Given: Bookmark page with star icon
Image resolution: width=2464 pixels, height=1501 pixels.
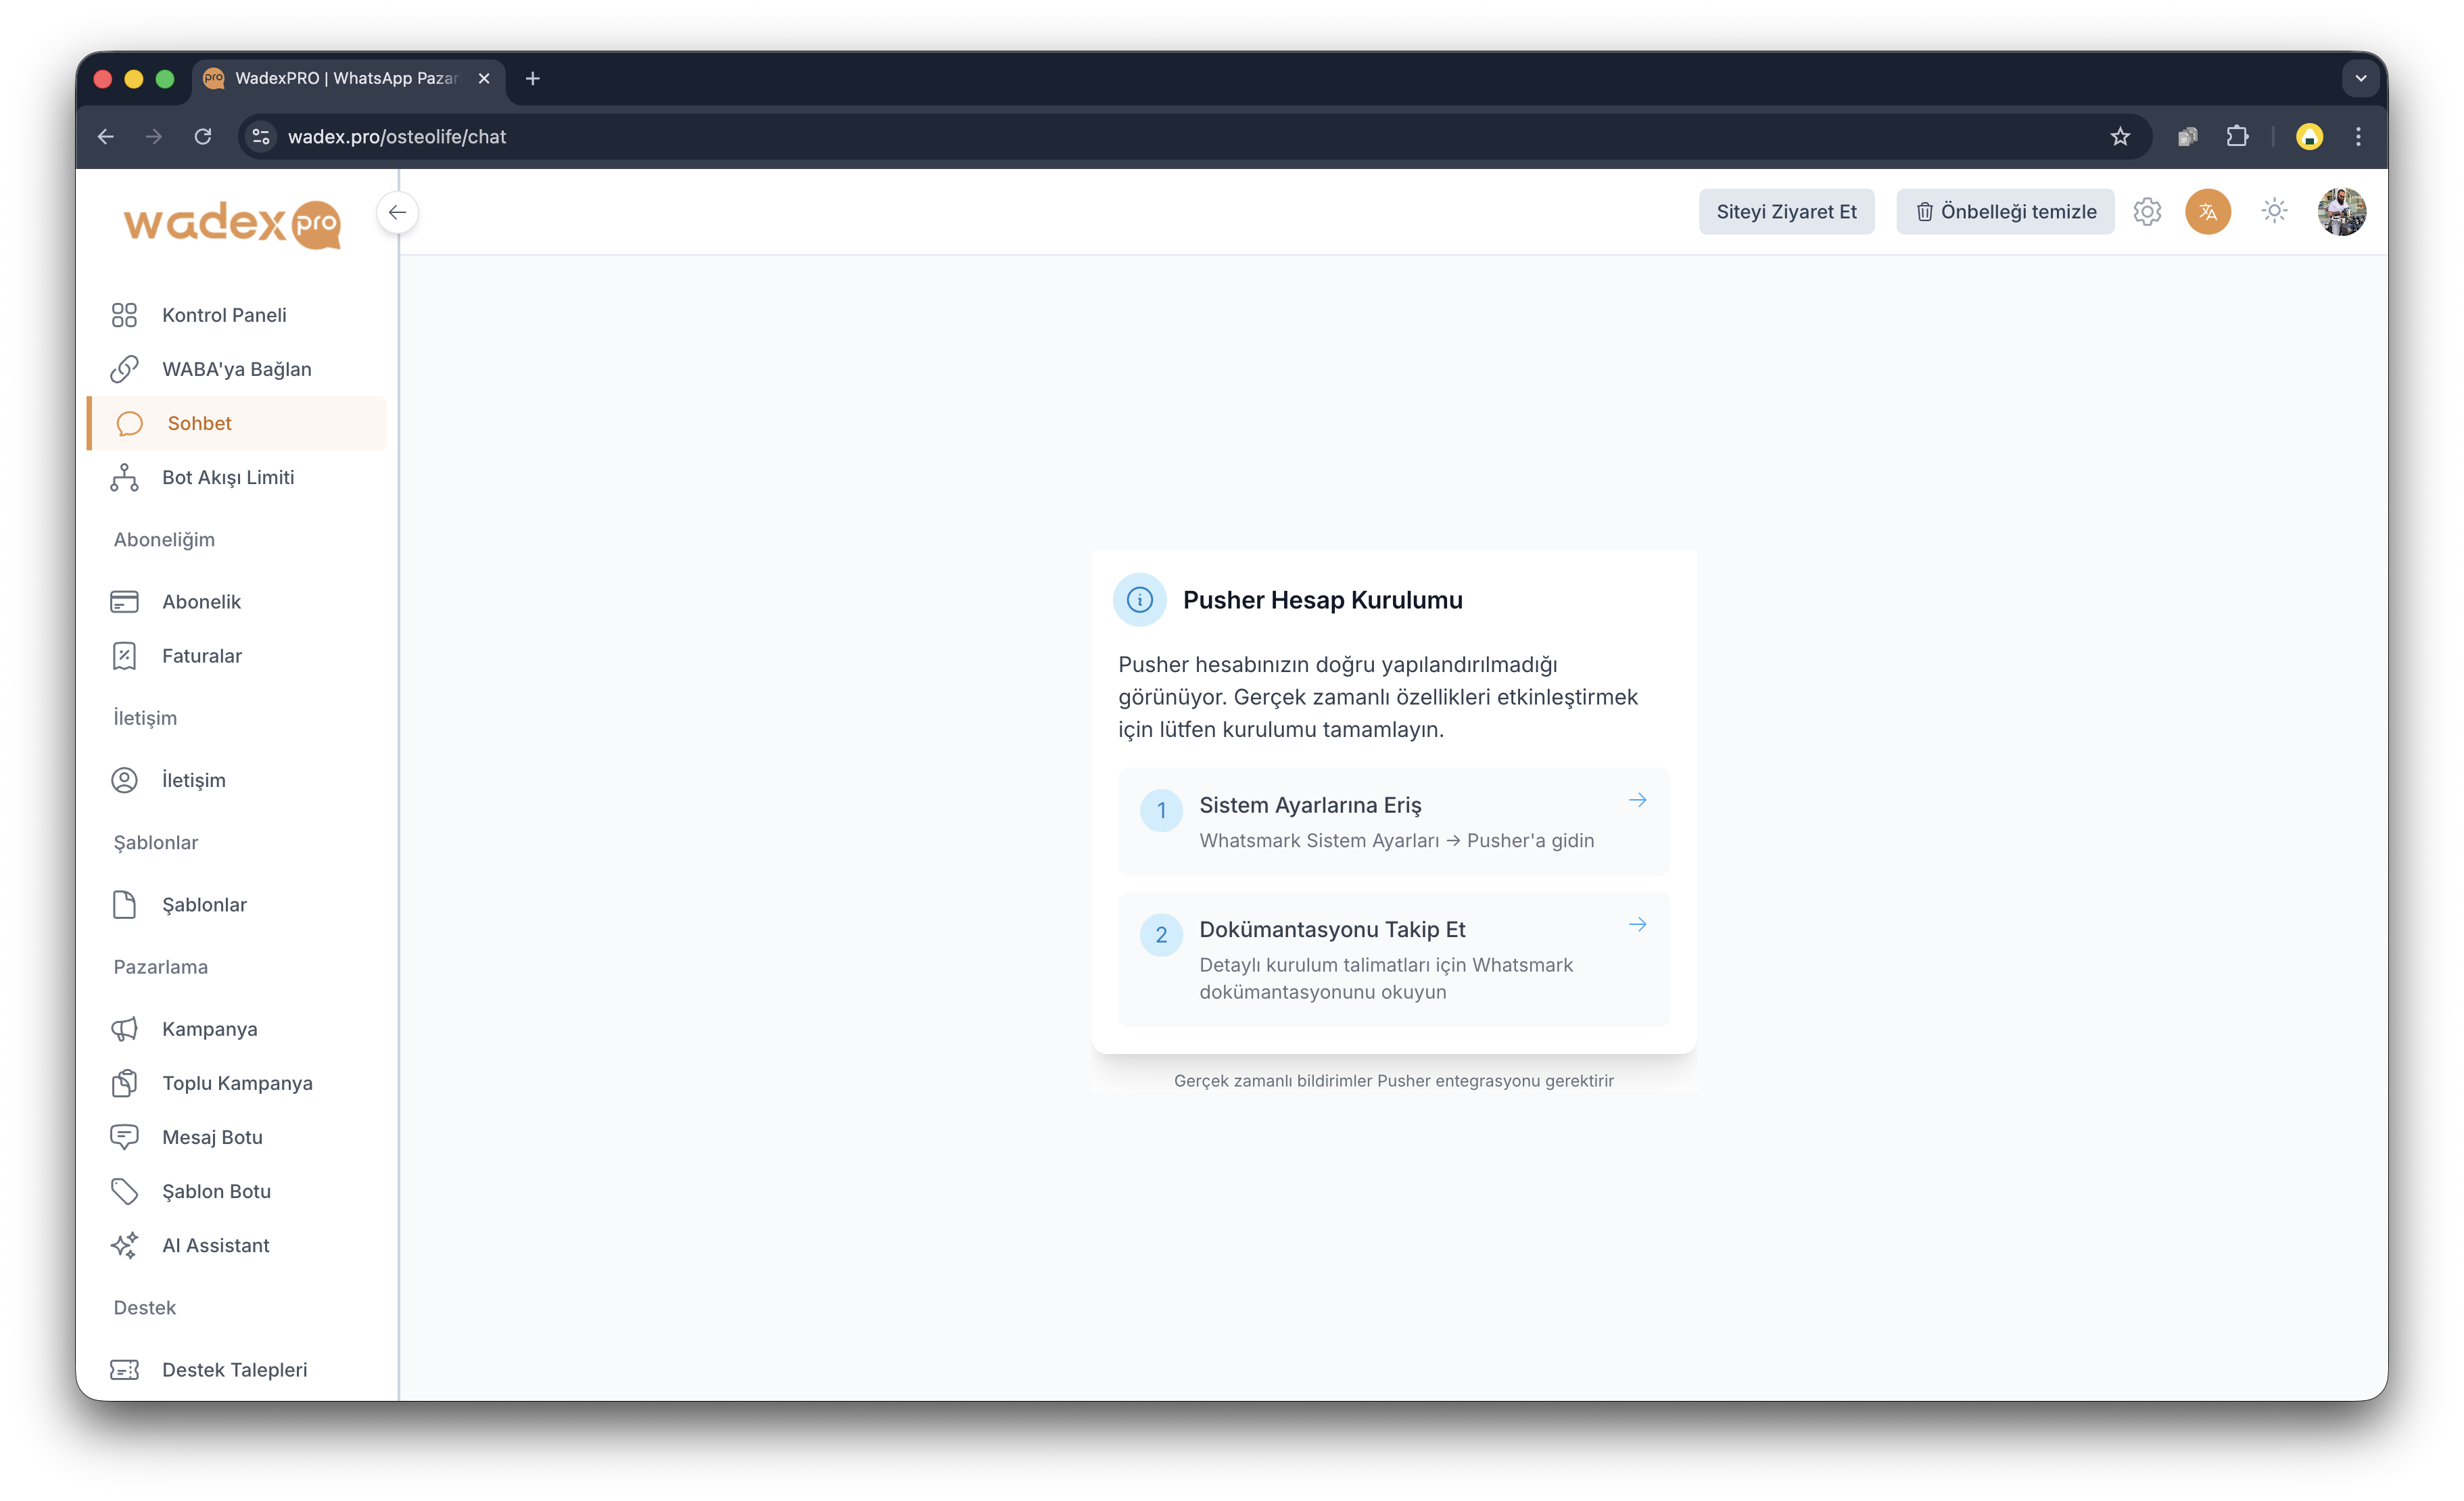Looking at the screenshot, I should pyautogui.click(x=2120, y=137).
